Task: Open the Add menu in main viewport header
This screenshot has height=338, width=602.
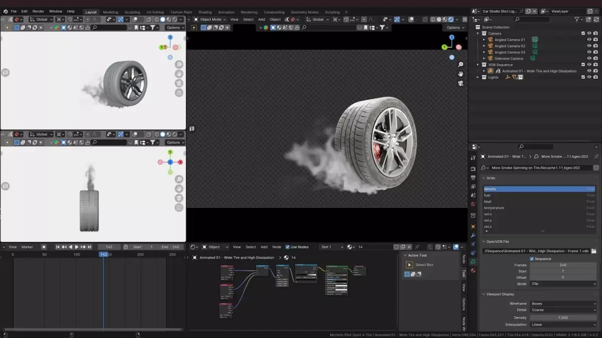Action: (261, 20)
